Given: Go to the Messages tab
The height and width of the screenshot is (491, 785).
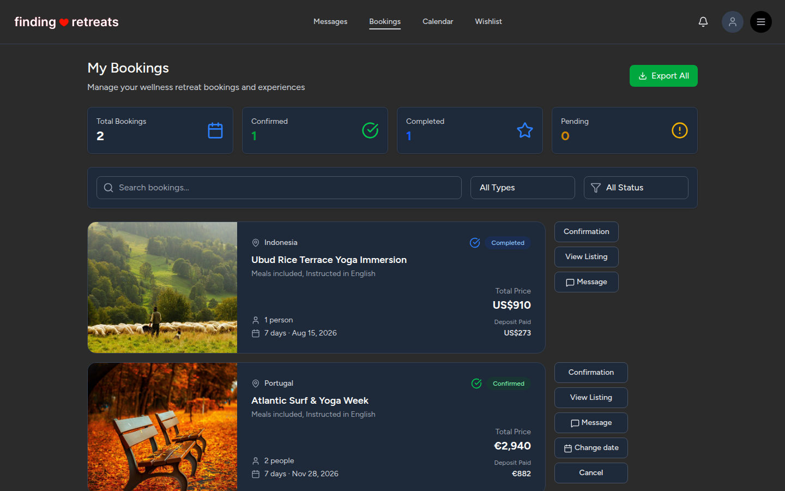Looking at the screenshot, I should point(330,22).
